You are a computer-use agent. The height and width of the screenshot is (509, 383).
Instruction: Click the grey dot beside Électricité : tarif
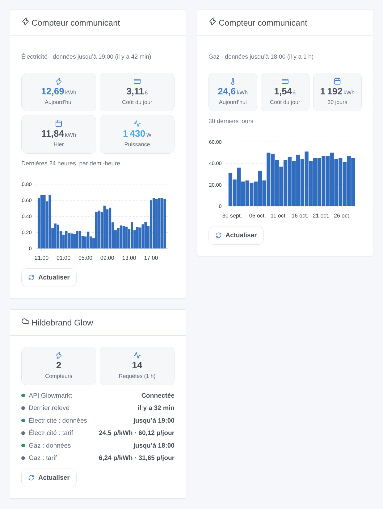[x=23, y=433]
